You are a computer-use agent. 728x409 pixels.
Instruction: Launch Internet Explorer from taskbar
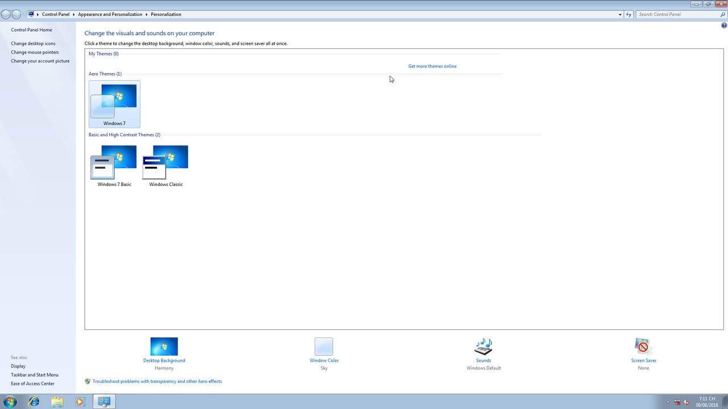click(34, 402)
